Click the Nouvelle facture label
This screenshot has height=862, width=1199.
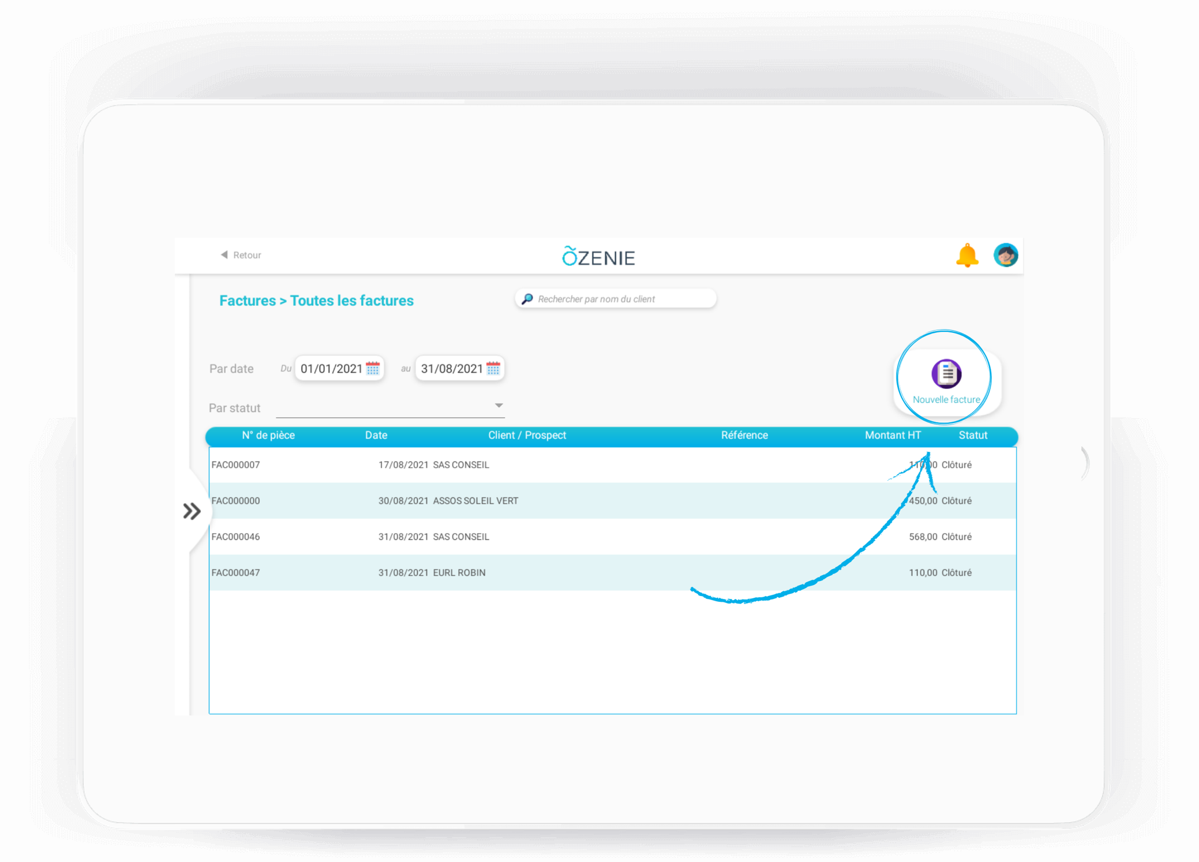point(946,399)
